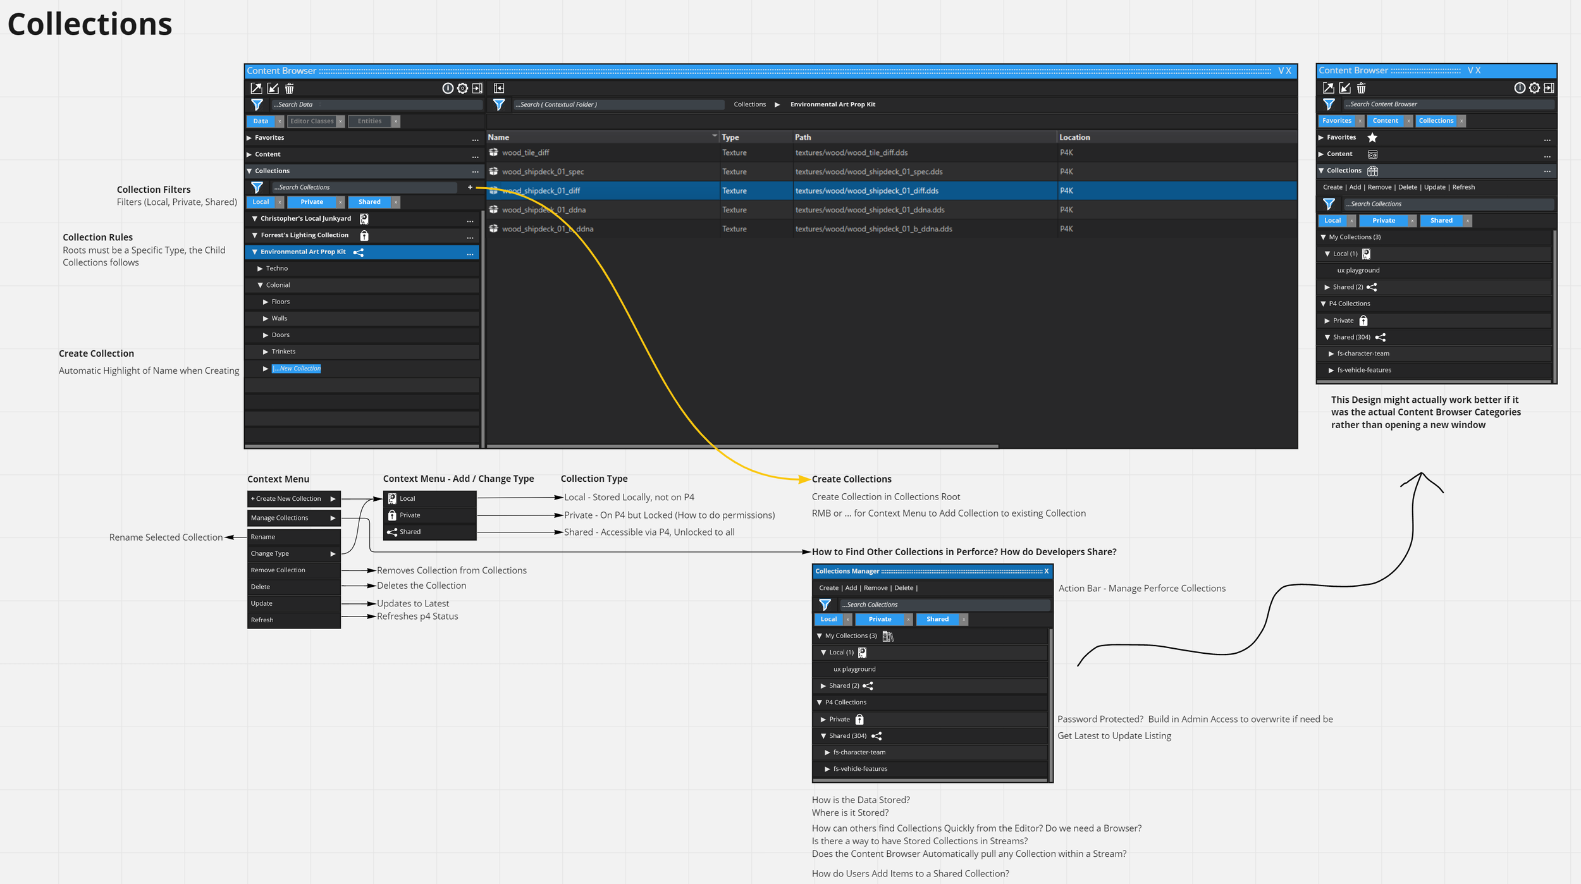The height and width of the screenshot is (884, 1581).
Task: Click Refresh in right browser action bar
Action: click(1463, 187)
